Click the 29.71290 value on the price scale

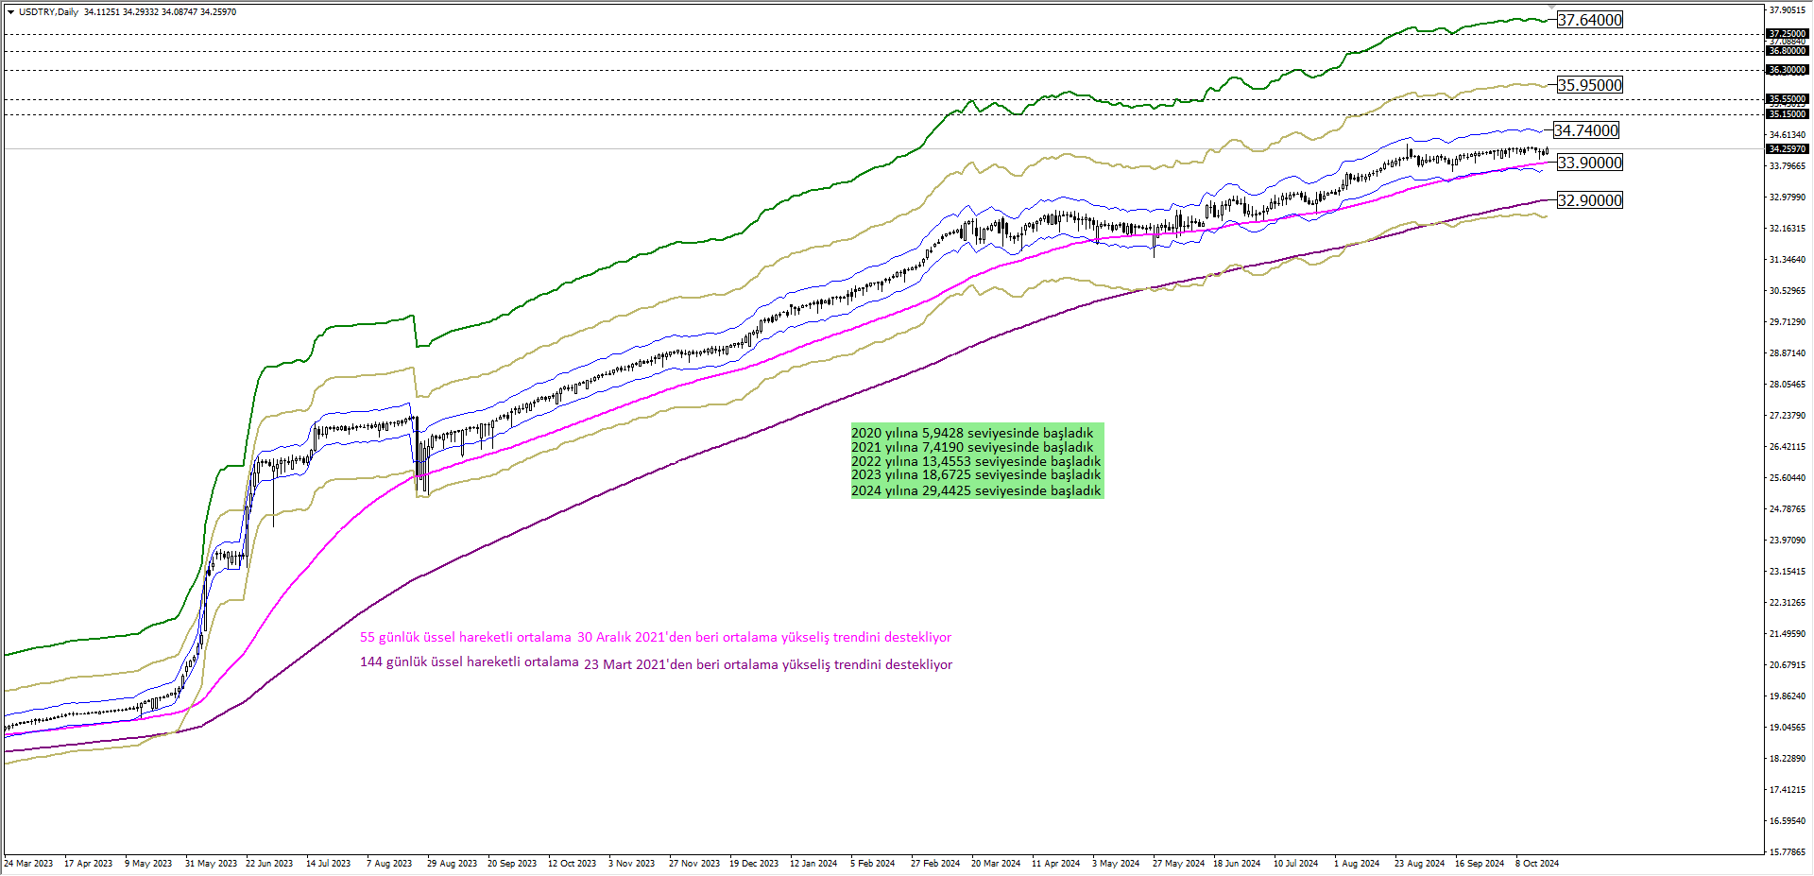point(1787,322)
